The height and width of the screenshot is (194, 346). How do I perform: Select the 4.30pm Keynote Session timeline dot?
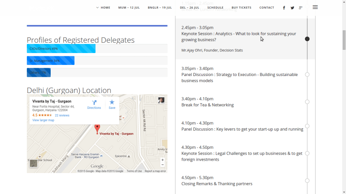pyautogui.click(x=307, y=153)
